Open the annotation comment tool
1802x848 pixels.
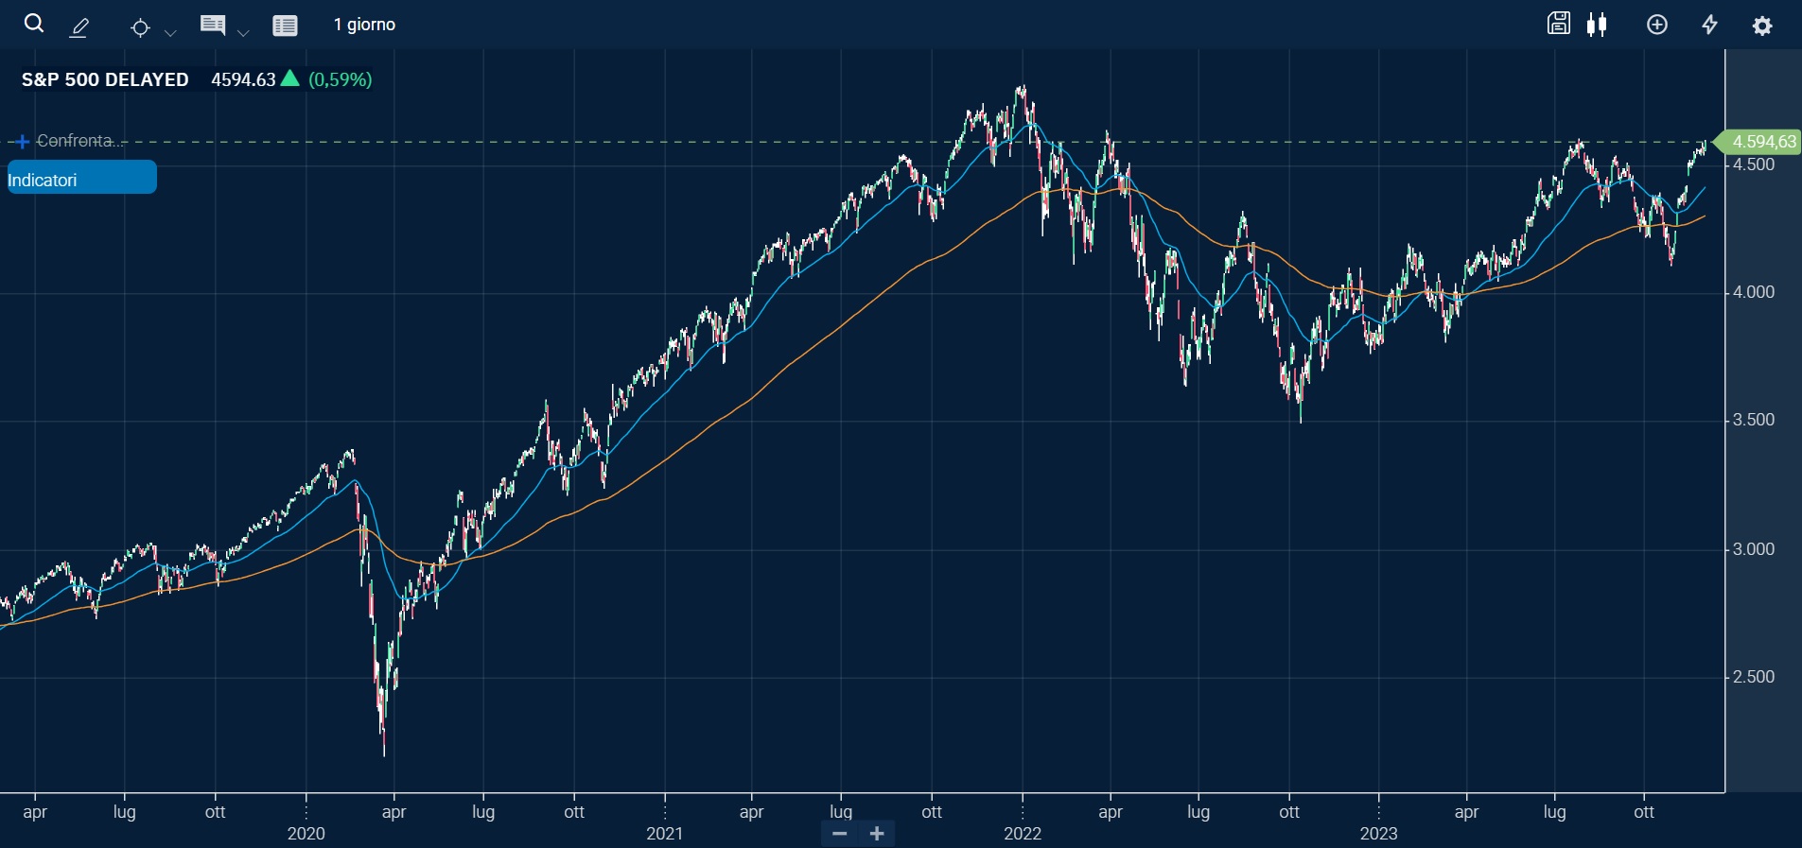pos(213,25)
